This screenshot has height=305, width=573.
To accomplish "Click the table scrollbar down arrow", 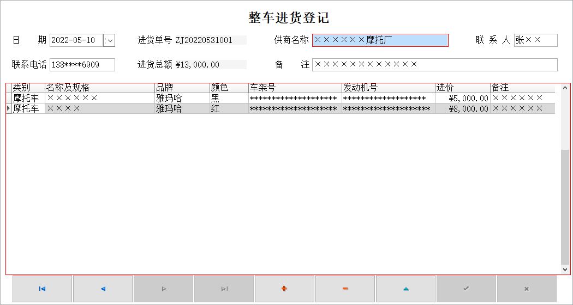I will tap(565, 270).
